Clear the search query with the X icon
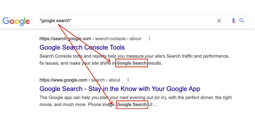255x127 pixels. click(x=219, y=21)
